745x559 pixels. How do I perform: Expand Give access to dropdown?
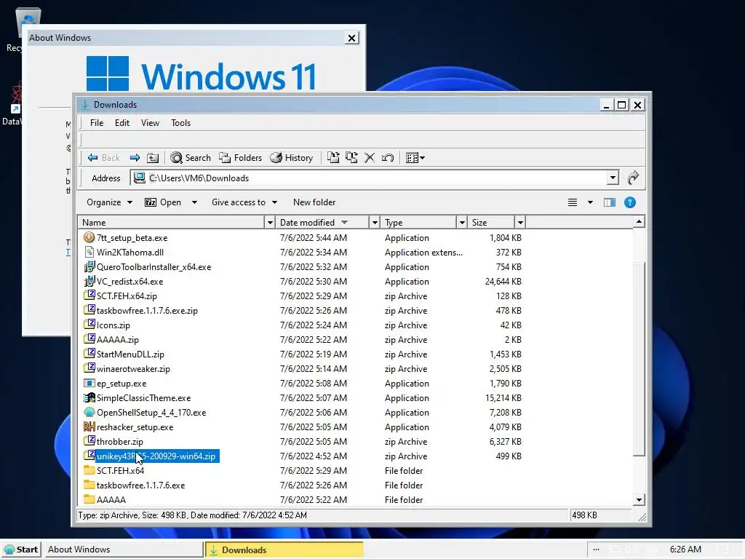coord(244,202)
